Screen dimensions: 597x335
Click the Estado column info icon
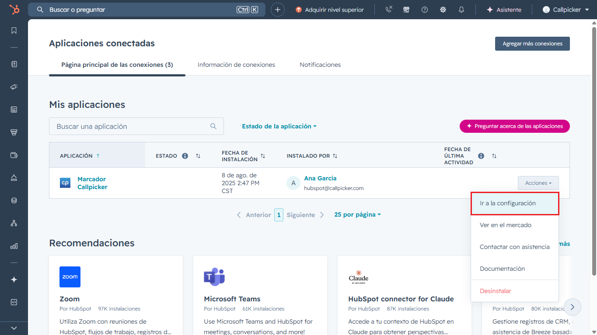(185, 156)
